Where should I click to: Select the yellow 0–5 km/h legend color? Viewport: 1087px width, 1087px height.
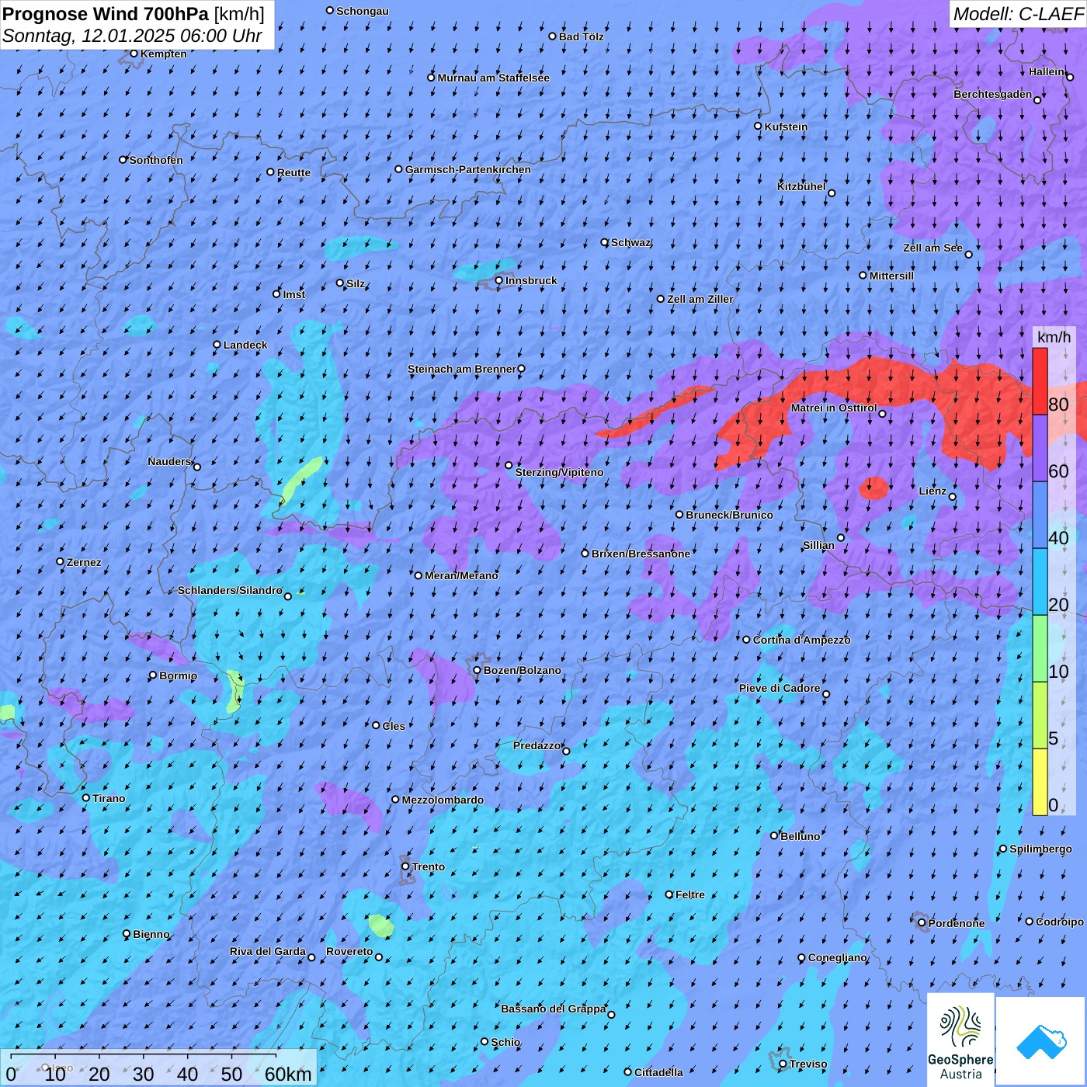[1040, 782]
